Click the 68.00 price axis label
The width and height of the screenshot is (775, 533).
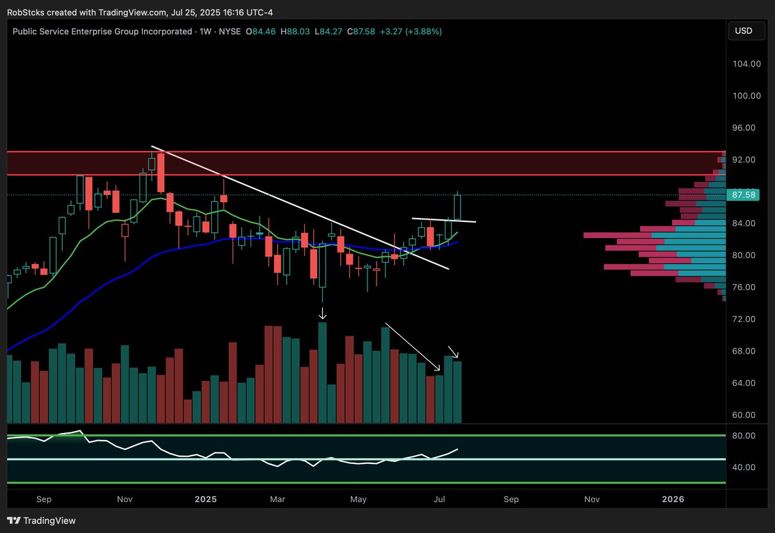click(x=745, y=351)
